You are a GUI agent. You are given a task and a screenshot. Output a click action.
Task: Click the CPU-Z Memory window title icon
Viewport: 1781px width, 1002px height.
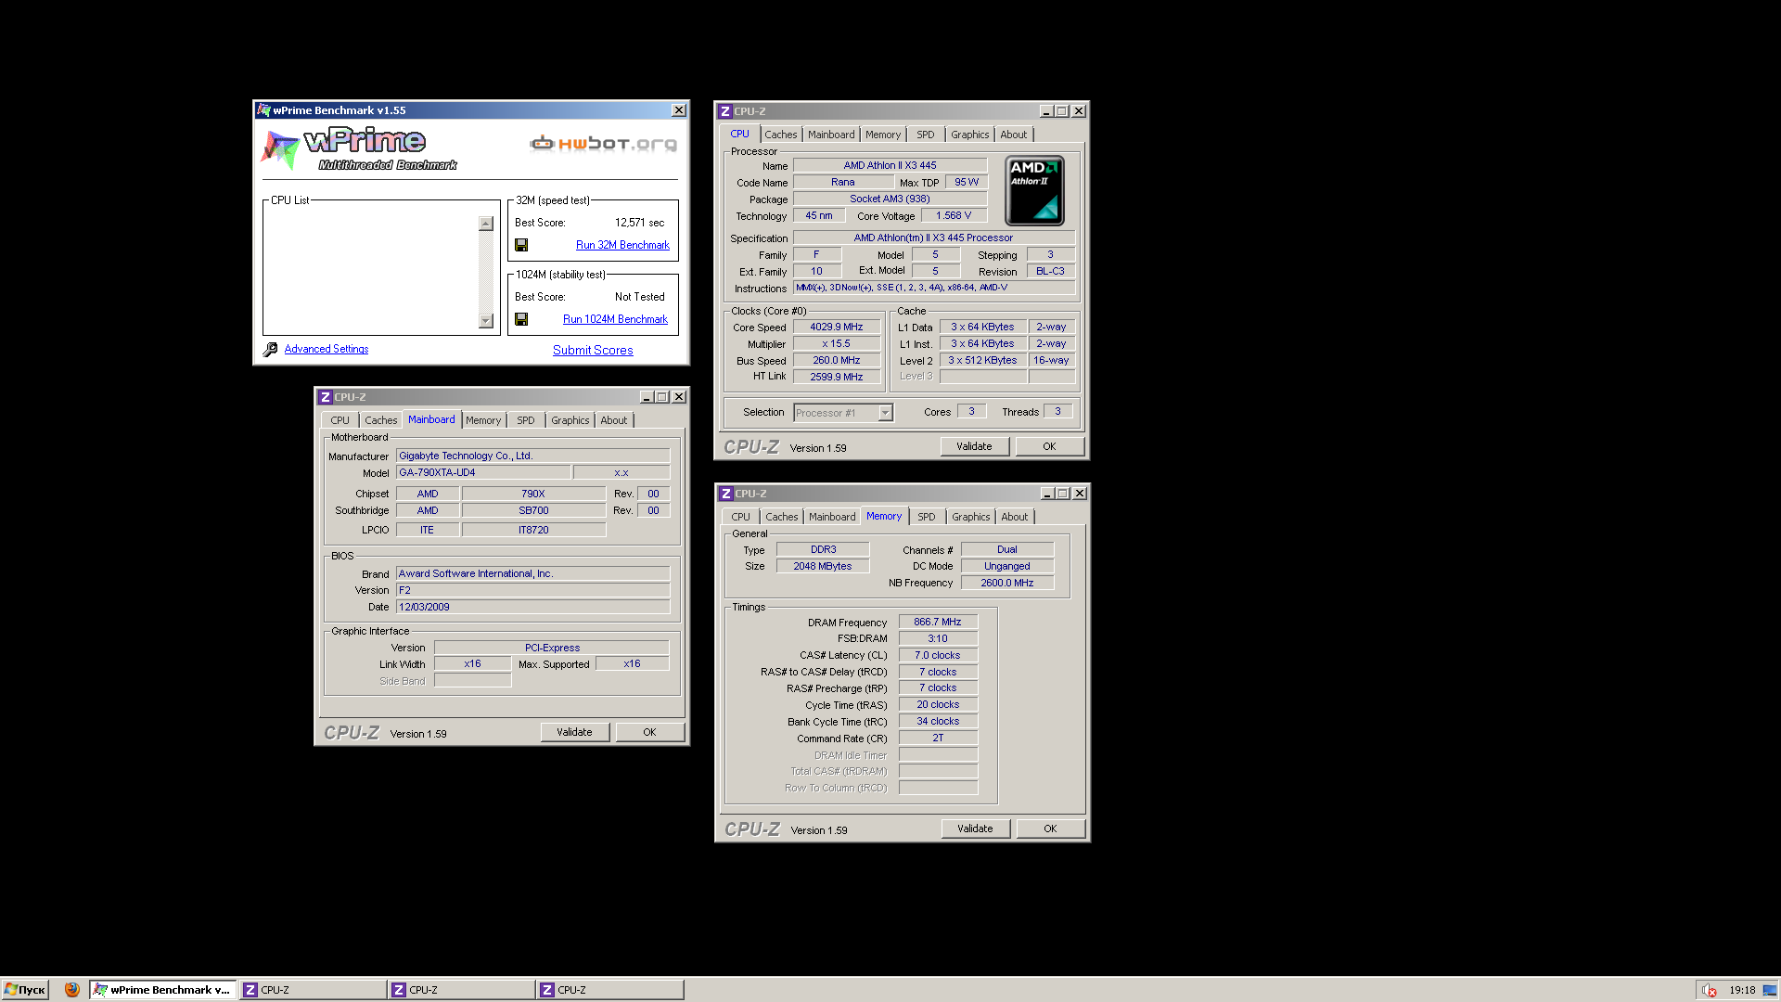726,494
